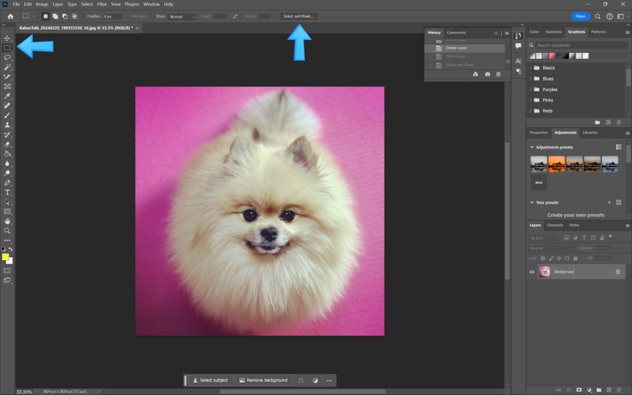Image resolution: width=632 pixels, height=395 pixels.
Task: Switch to the Channels tab
Action: point(555,225)
